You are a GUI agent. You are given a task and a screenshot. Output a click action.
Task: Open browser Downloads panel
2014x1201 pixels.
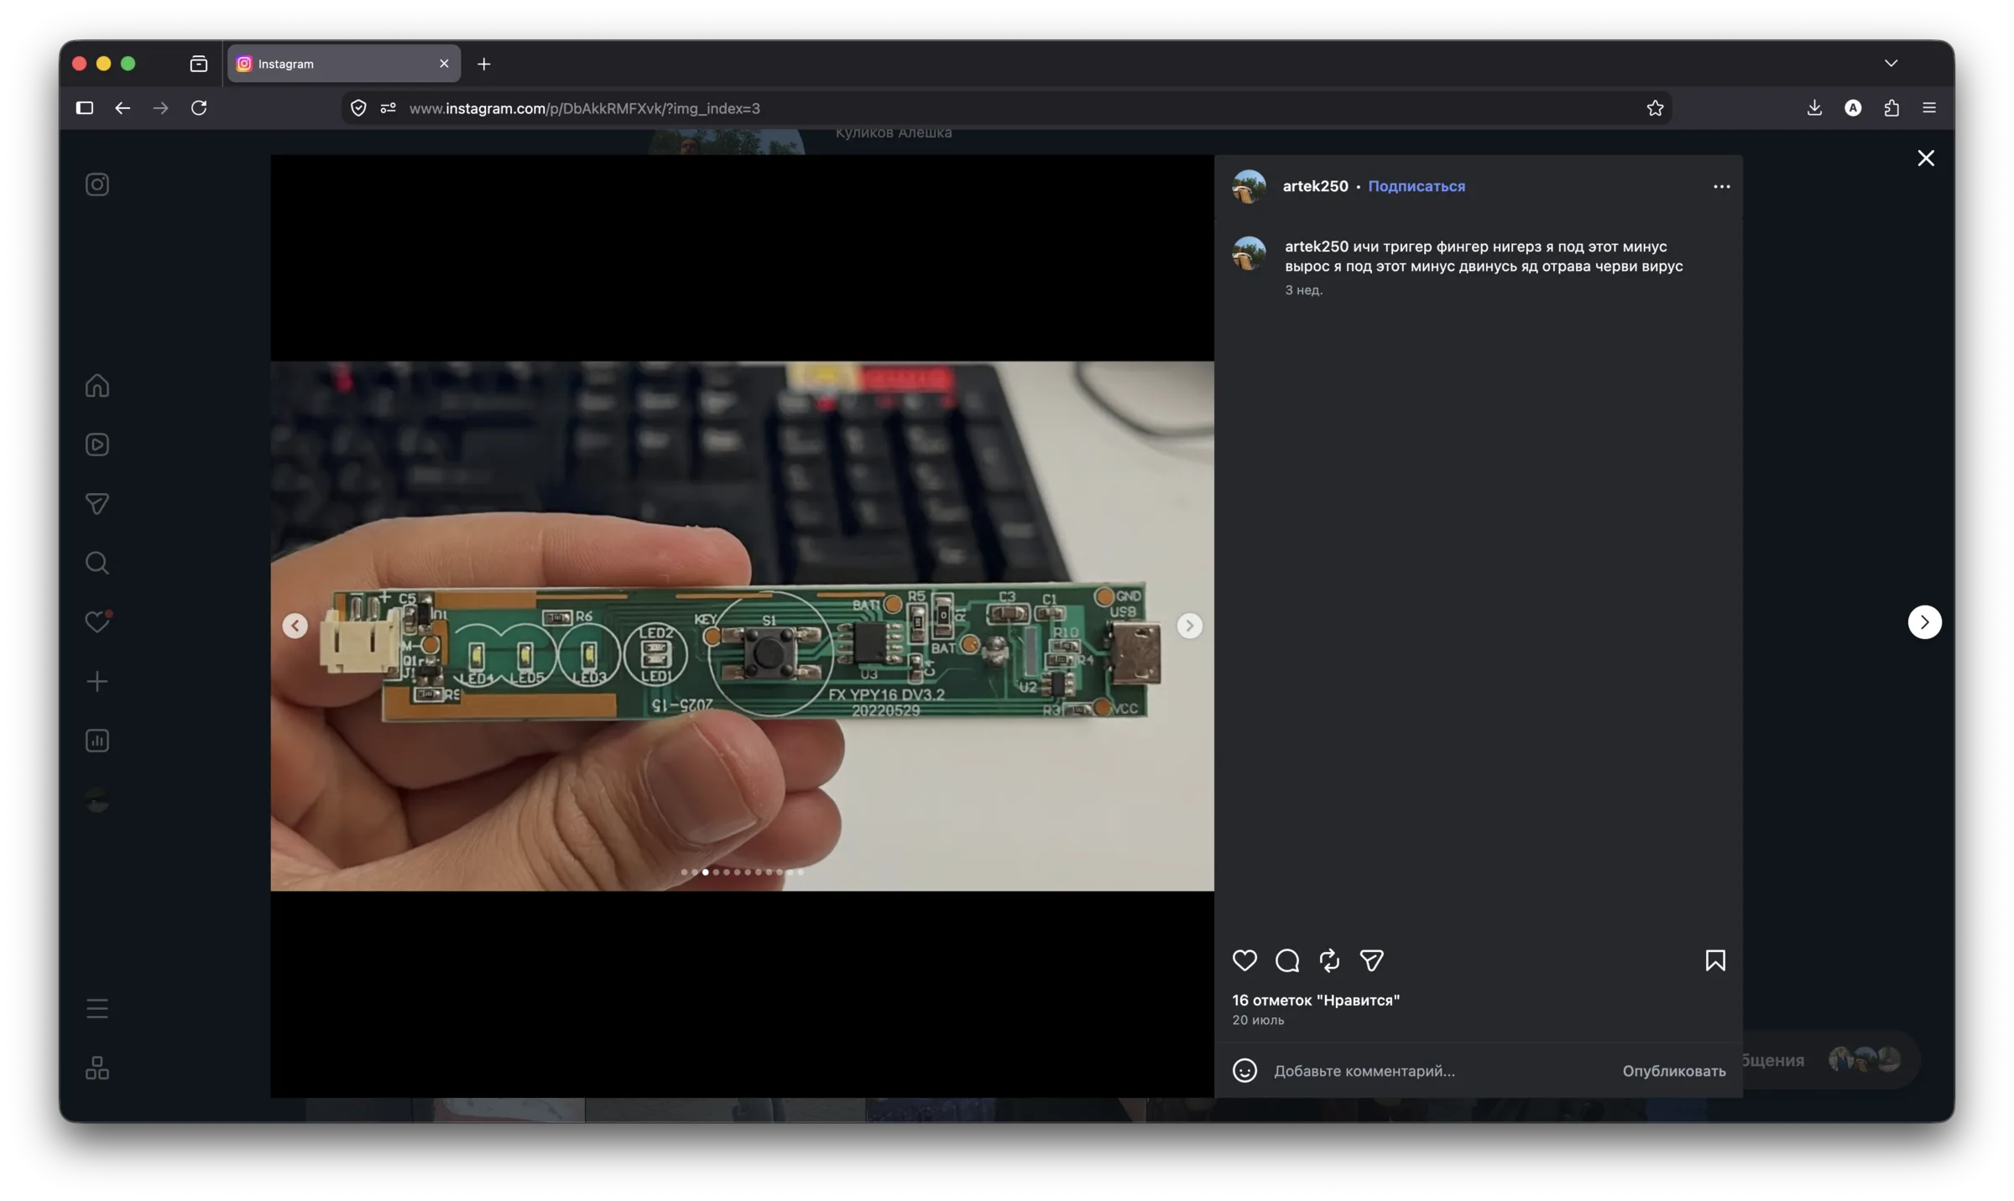click(1814, 108)
